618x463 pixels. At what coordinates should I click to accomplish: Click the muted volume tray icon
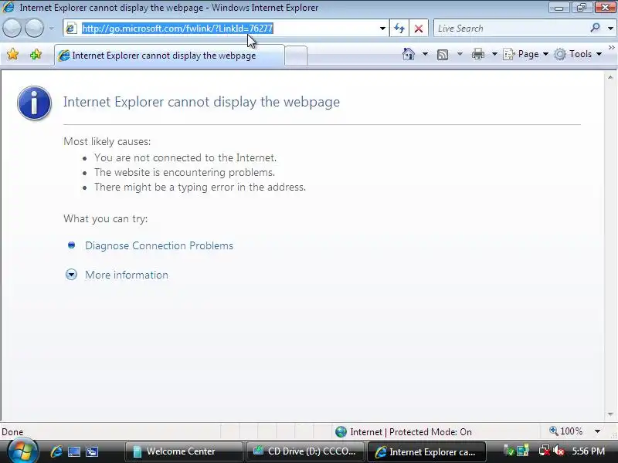pos(559,451)
